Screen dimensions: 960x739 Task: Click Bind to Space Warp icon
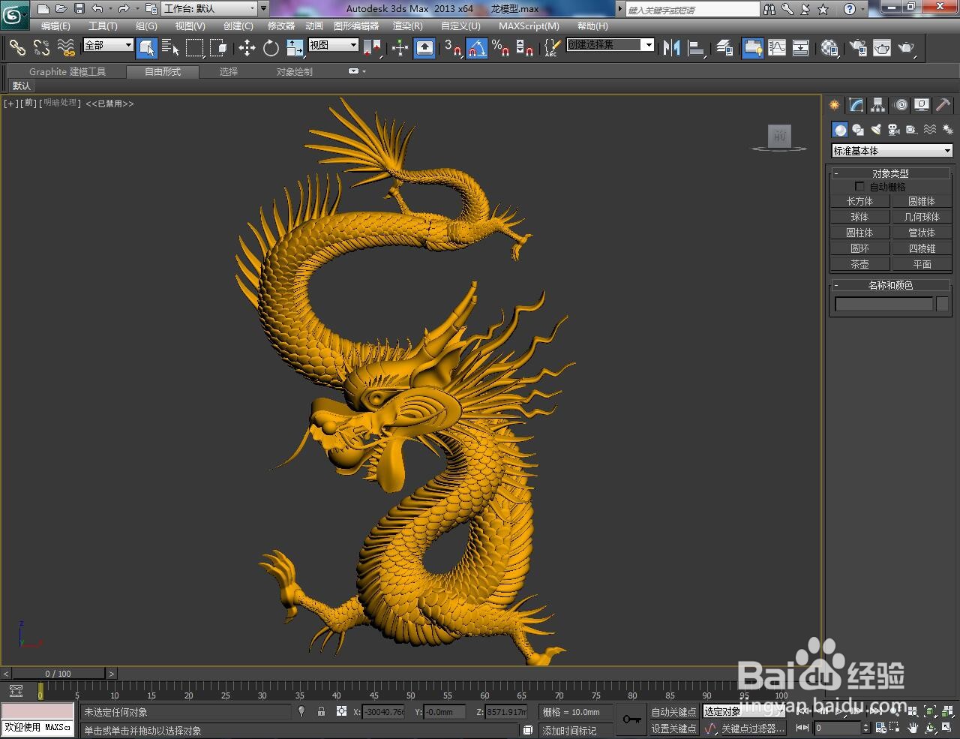tap(66, 47)
